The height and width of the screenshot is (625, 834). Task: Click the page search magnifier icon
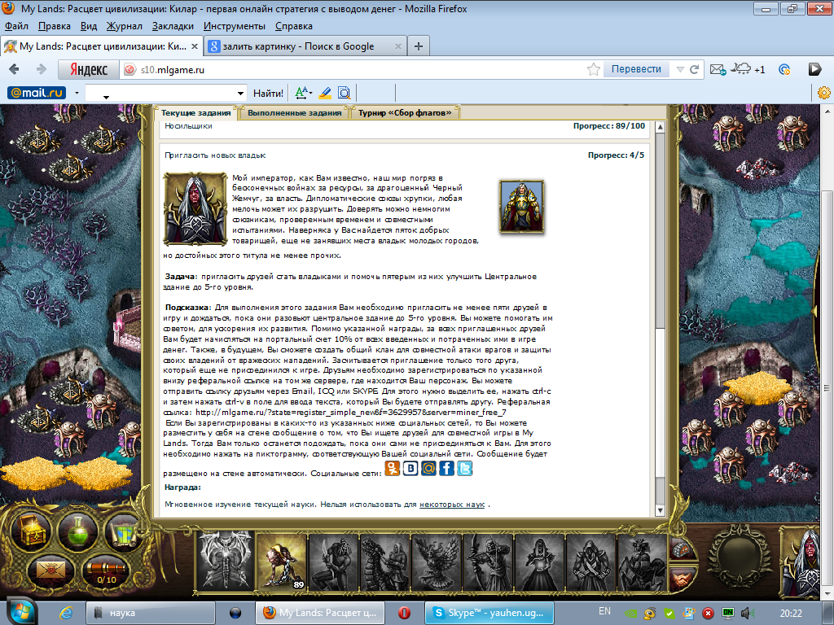tap(345, 93)
